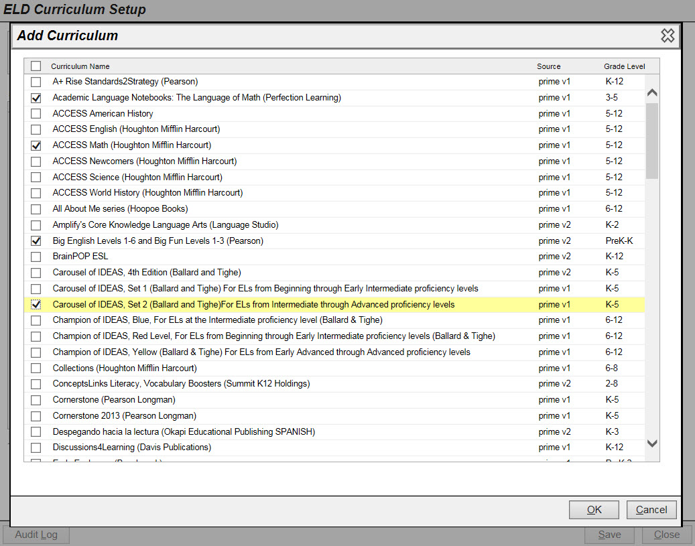Click 'ACCESS Science (Houghton Mifflin Harcourt)' text
695x546 pixels.
pyautogui.click(x=137, y=177)
